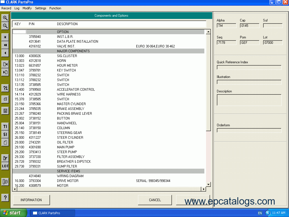Screen dimensions: 289x217
Task: Click the Cap input field
Action: pyautogui.click(x=250, y=26)
